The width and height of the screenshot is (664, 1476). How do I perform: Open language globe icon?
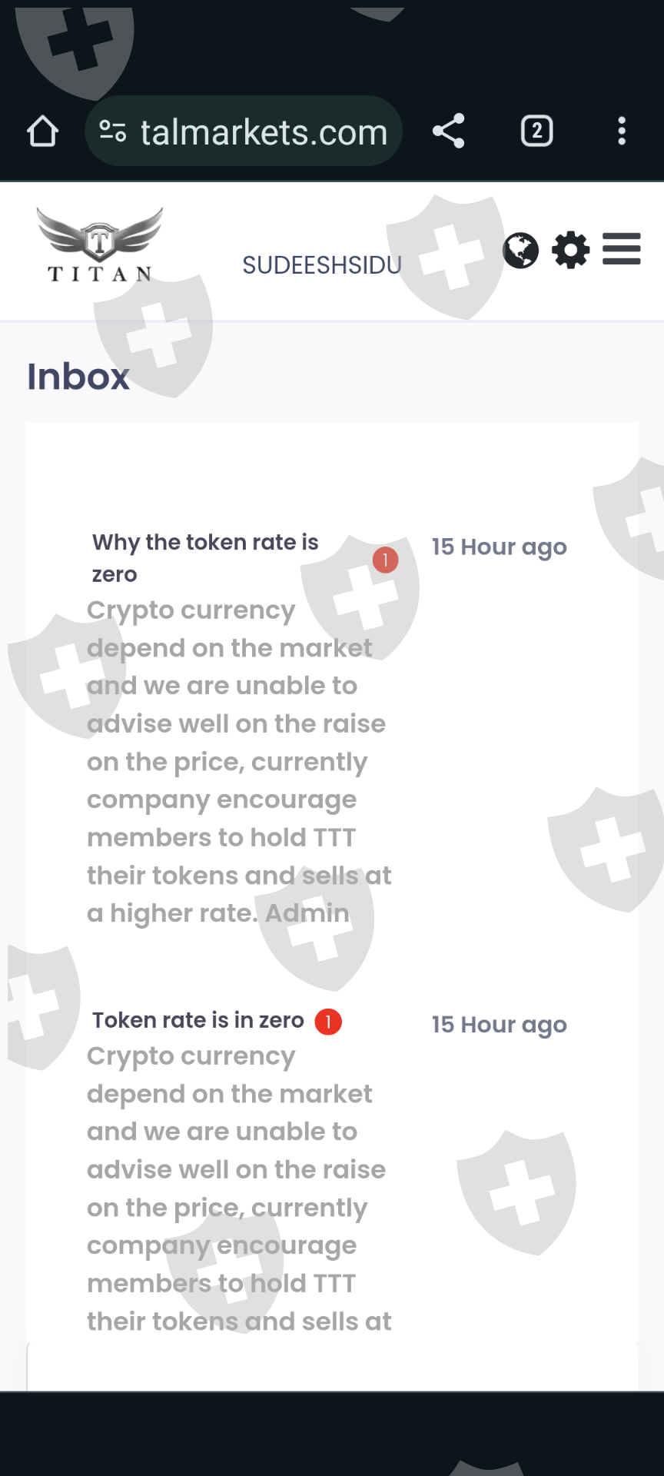tap(520, 250)
